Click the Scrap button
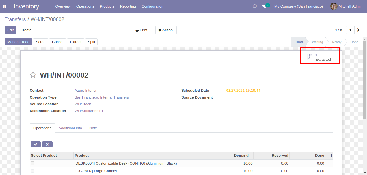 click(41, 42)
